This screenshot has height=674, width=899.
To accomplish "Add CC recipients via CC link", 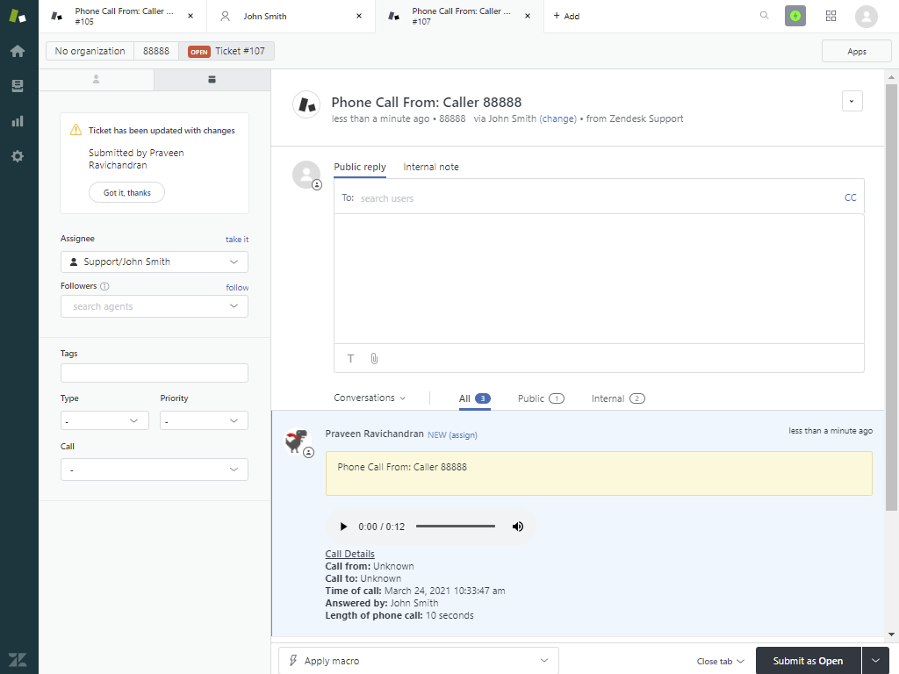I will (x=850, y=197).
